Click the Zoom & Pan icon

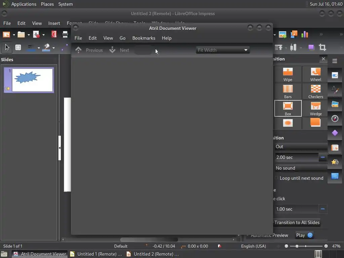click(18, 47)
